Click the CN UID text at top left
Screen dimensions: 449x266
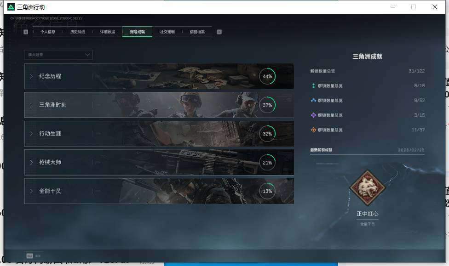pos(46,18)
